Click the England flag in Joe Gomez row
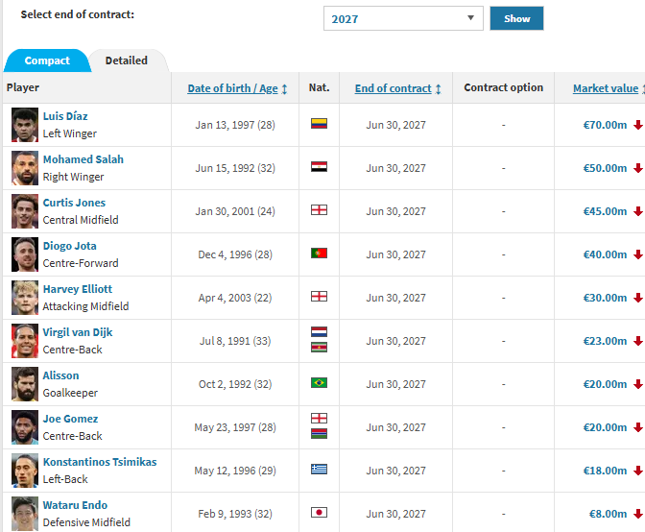Screen dimensions: 645x532 pyautogui.click(x=319, y=418)
